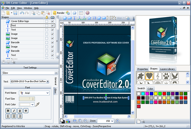The width and height of the screenshot is (191, 129).
Task: Toggle visibility of first Barcode layer
Action: tap(52, 42)
